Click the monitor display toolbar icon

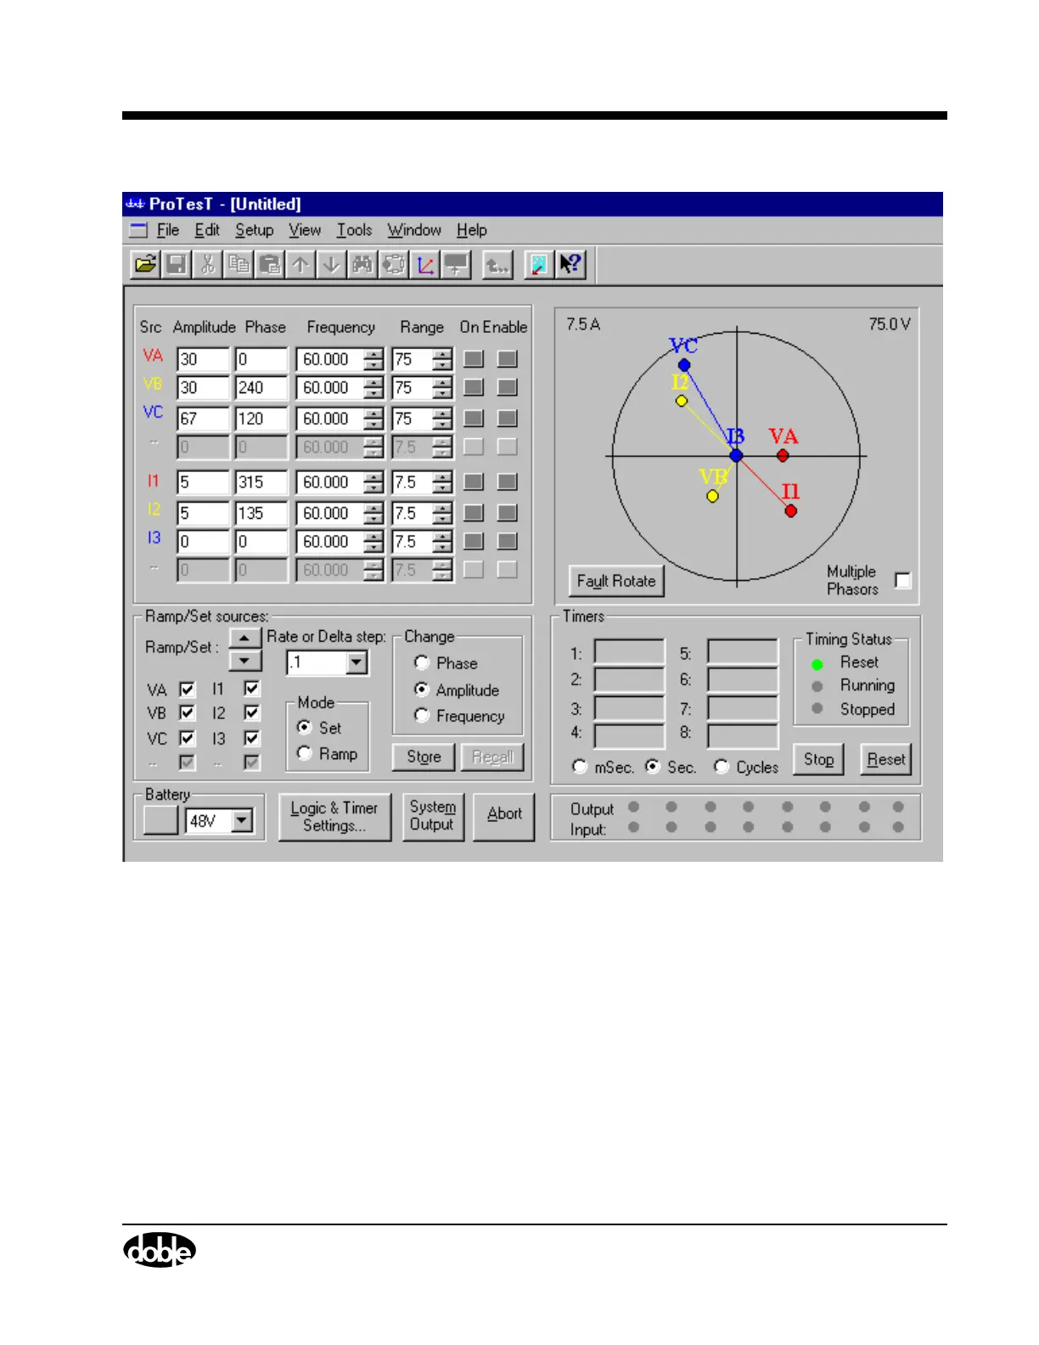[456, 264]
